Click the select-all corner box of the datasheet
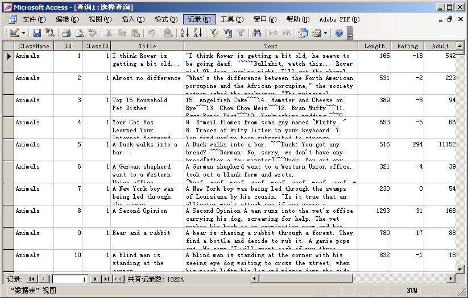 click(9, 46)
